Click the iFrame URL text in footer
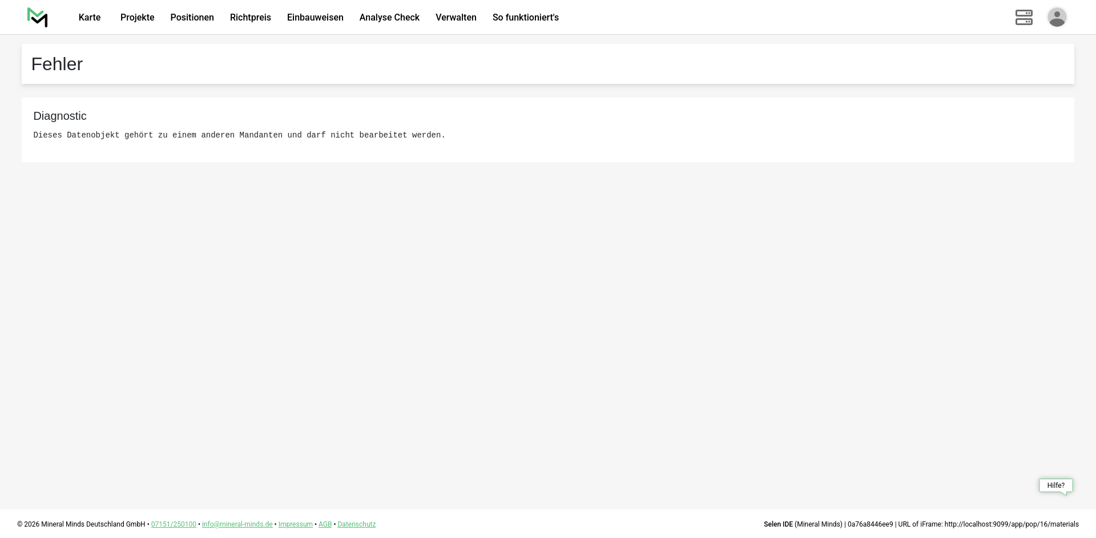 click(1011, 524)
